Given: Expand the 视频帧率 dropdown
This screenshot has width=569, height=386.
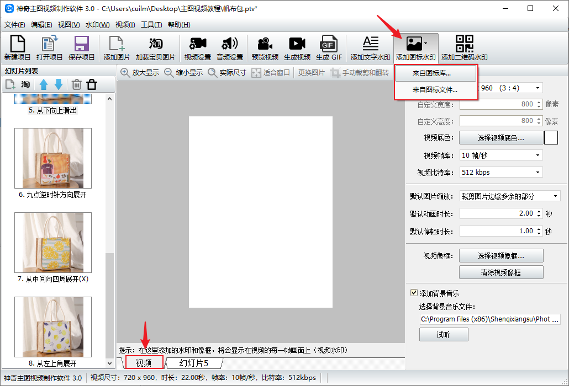Looking at the screenshot, I should click(501, 155).
